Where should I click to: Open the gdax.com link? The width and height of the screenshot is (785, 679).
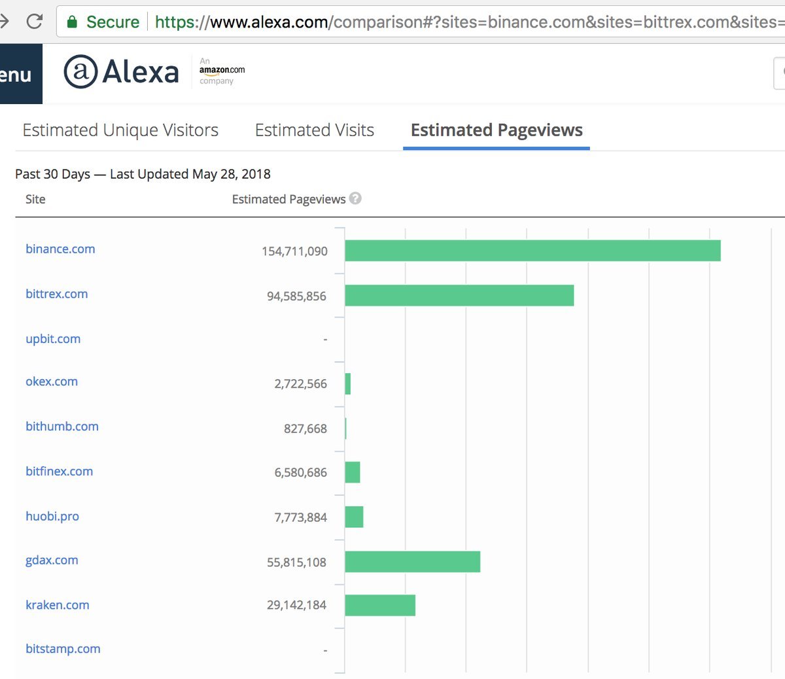point(52,560)
